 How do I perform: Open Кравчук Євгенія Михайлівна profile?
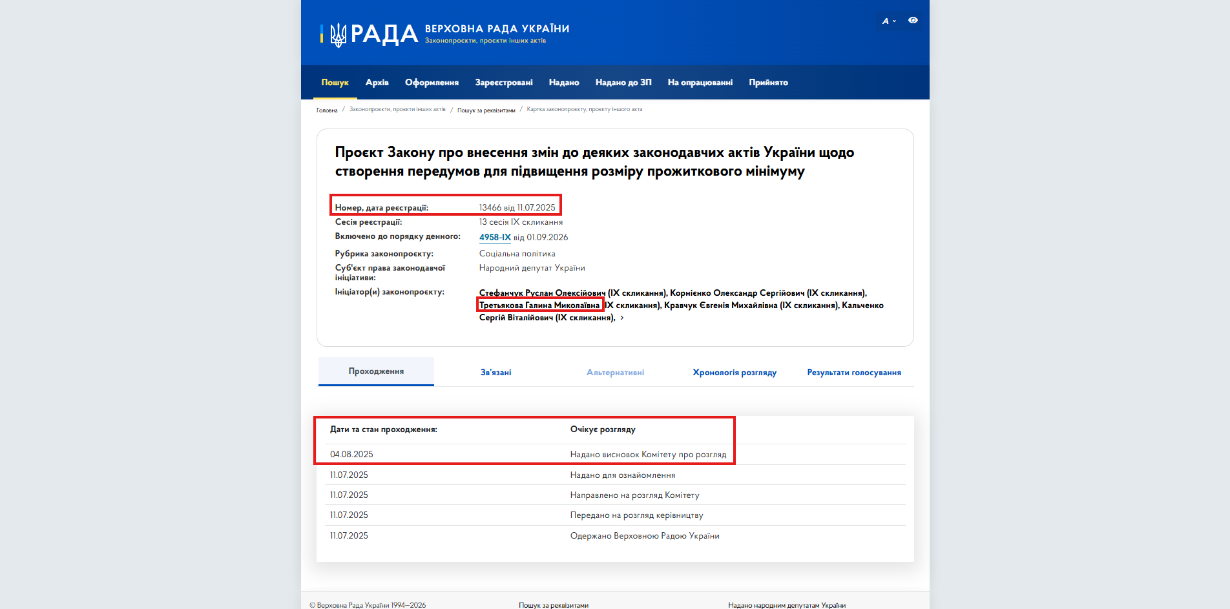[721, 305]
